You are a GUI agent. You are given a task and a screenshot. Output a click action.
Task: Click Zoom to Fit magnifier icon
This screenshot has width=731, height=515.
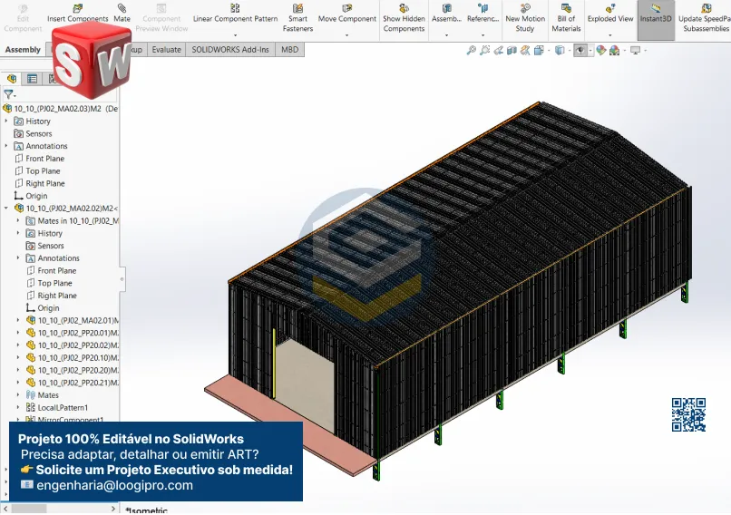click(x=471, y=51)
